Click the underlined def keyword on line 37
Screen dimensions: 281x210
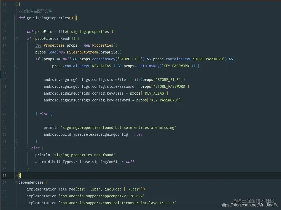pyautogui.click(x=38, y=45)
